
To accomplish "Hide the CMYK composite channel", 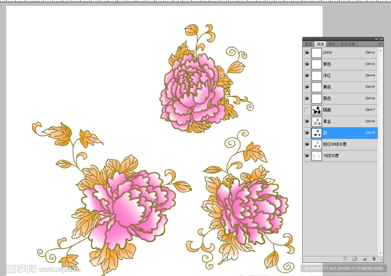I will [x=307, y=53].
